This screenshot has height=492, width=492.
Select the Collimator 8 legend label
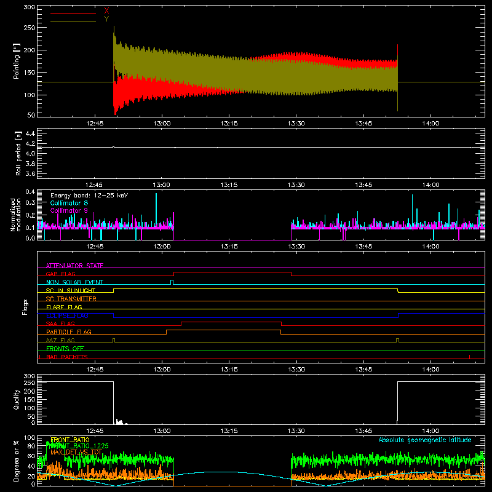[69, 203]
